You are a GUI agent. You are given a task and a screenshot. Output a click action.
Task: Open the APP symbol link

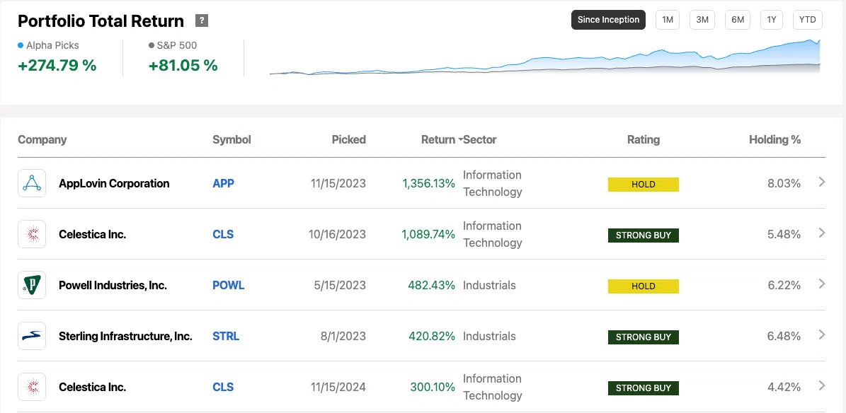point(224,183)
